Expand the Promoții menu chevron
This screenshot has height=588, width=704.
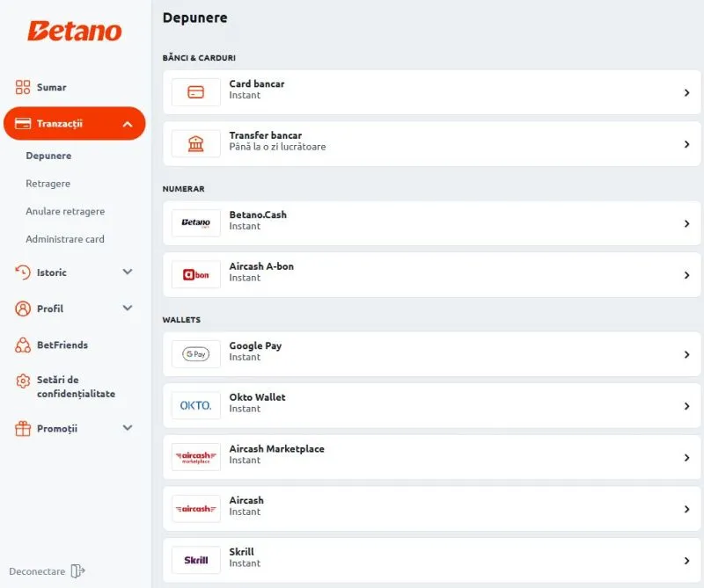click(128, 428)
